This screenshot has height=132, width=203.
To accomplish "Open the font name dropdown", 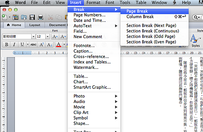I will coord(33,36).
